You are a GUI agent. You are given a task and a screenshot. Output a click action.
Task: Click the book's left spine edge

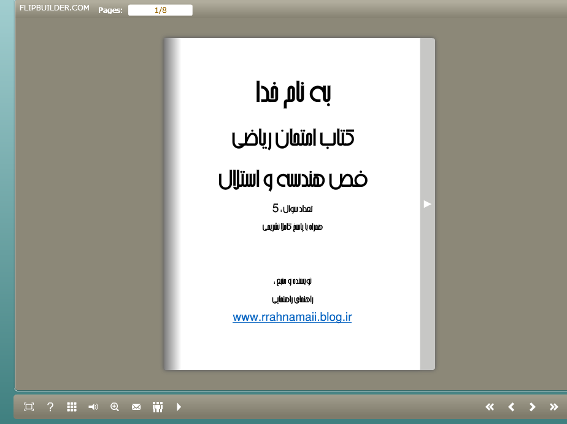pos(171,204)
